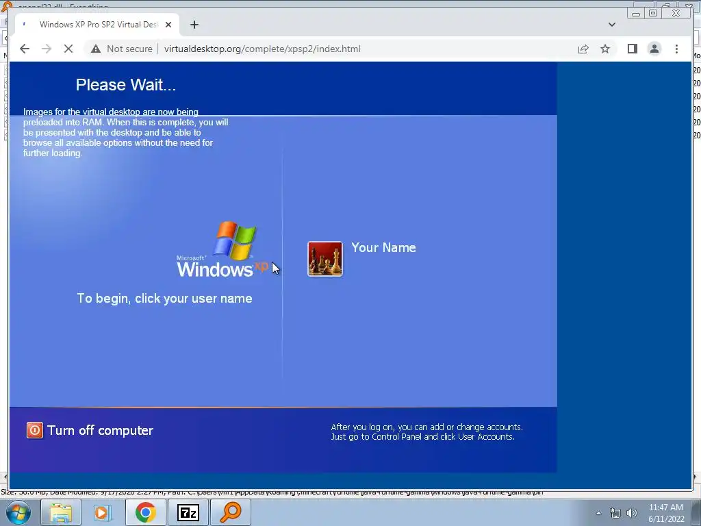Viewport: 701px width, 526px height.
Task: Click 'To begin, click your user name' text
Action: [164, 299]
